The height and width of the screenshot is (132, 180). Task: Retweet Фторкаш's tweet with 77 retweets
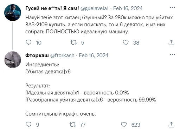(73, 125)
